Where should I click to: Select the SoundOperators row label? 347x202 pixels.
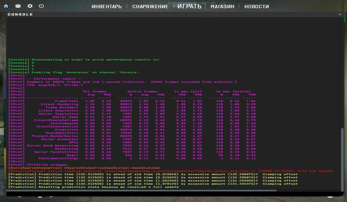pos(62,133)
